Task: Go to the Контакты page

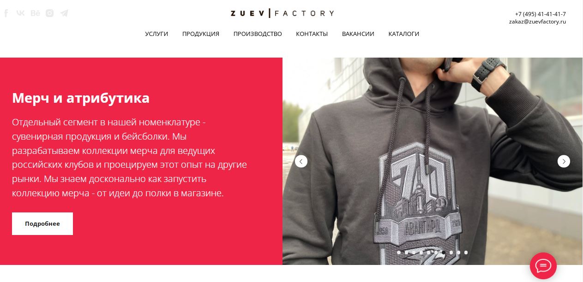Action: coord(312,34)
